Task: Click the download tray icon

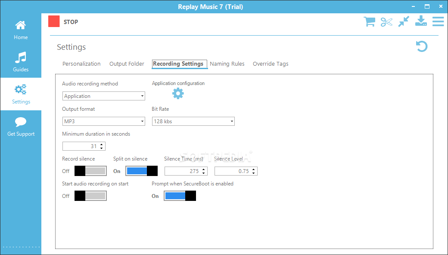Action: (x=421, y=21)
